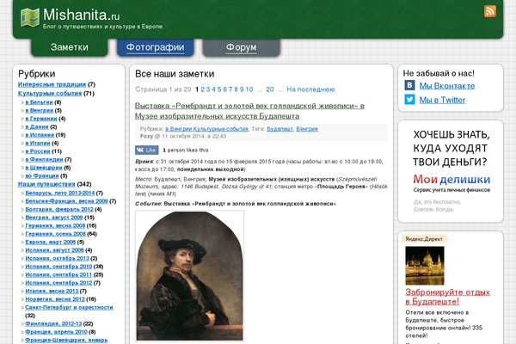
Task: Click в Венгрии Культурные события rubric link
Action: click(206, 129)
